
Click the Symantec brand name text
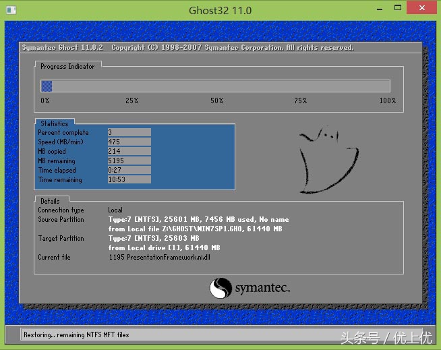point(262,289)
